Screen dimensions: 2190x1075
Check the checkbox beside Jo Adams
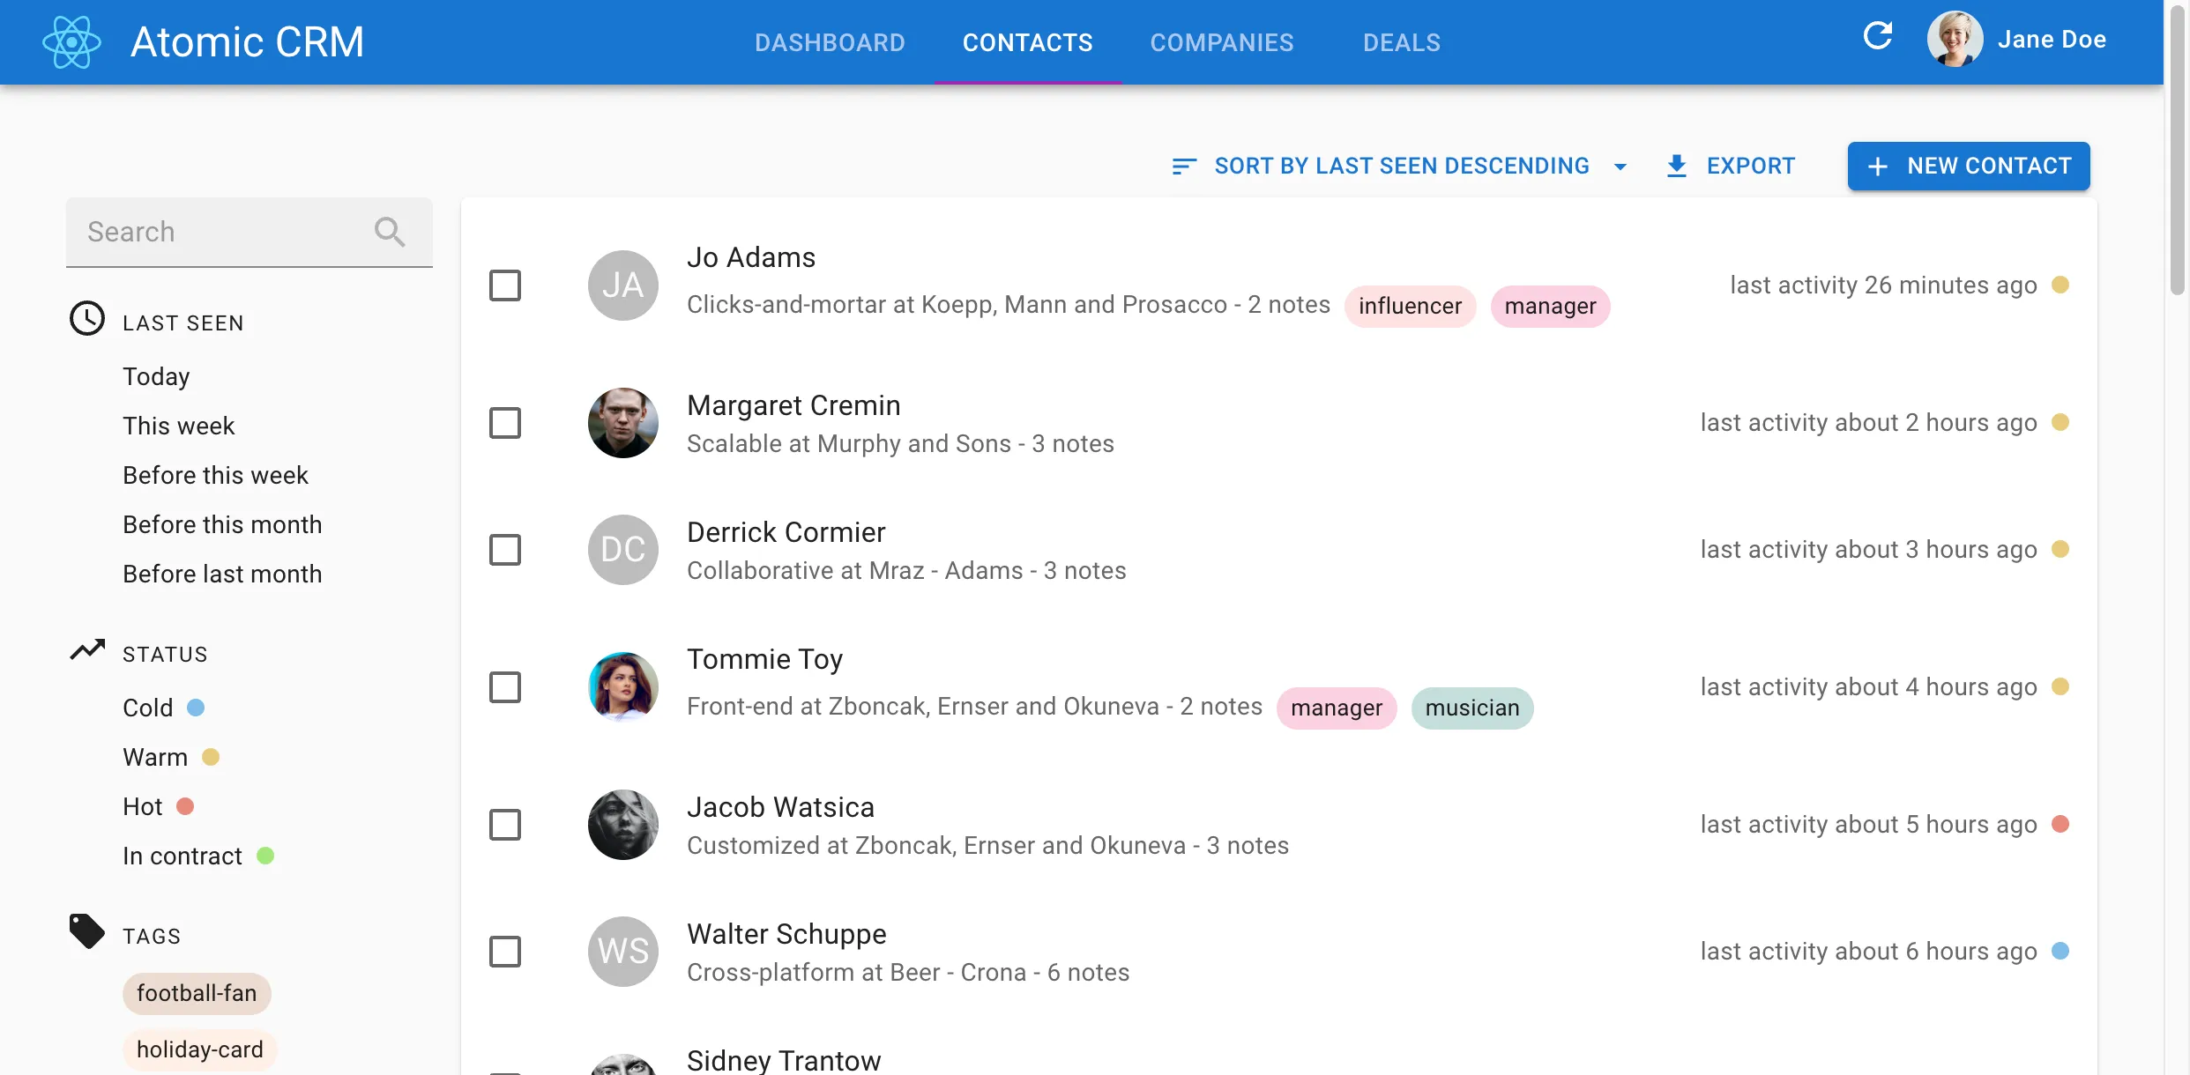pos(505,285)
